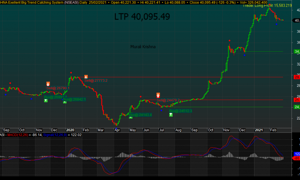
Task: Click the orange sell arrow beside Sell@27773.2
Action: click(x=86, y=77)
